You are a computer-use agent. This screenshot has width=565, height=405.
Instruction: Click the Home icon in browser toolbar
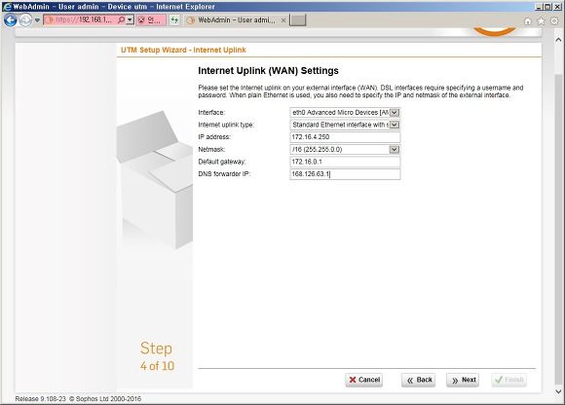coord(528,21)
